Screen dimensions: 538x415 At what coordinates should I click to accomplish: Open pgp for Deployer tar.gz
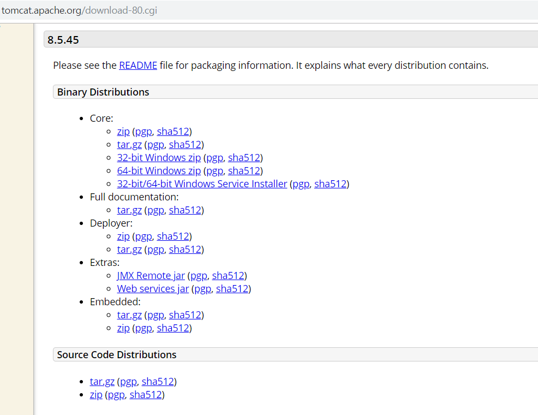pyautogui.click(x=156, y=249)
